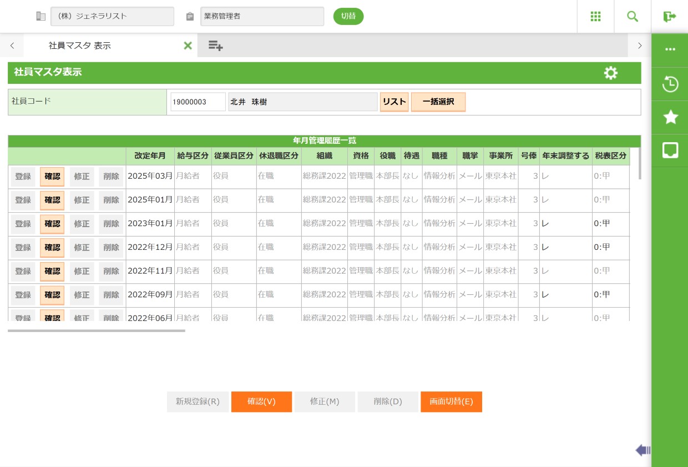The height and width of the screenshot is (467, 688).
Task: Open favorites star icon in sidebar
Action: [670, 117]
